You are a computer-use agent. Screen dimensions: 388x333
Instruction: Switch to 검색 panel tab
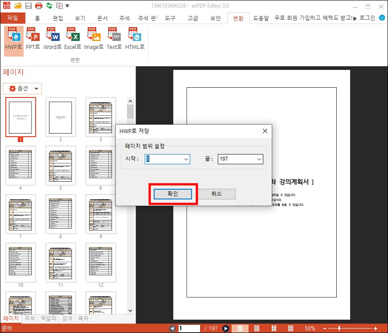[x=67, y=318]
